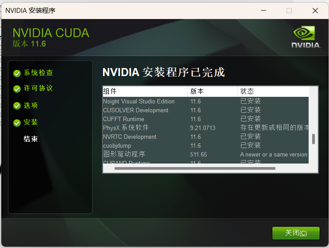Click the vertical scrollbar thumb in the component list
Viewport: 329px width, 248px height.
[314, 139]
